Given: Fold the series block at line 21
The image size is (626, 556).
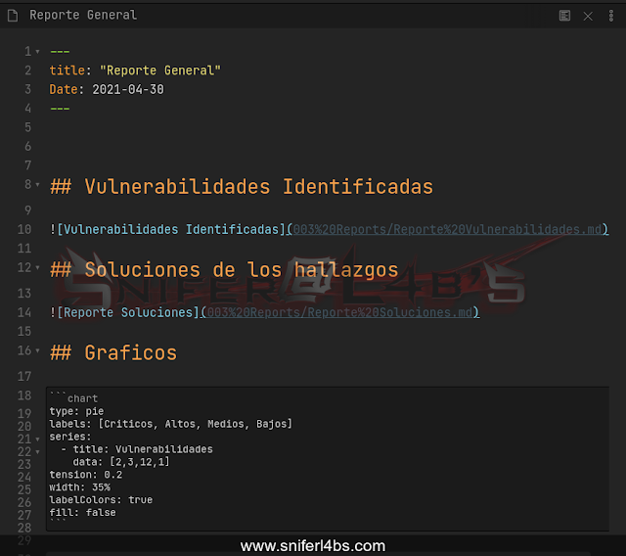Looking at the screenshot, I should (x=37, y=440).
